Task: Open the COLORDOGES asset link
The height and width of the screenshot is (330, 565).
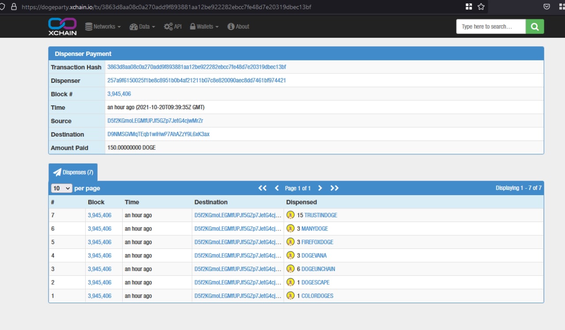Action: pos(317,296)
